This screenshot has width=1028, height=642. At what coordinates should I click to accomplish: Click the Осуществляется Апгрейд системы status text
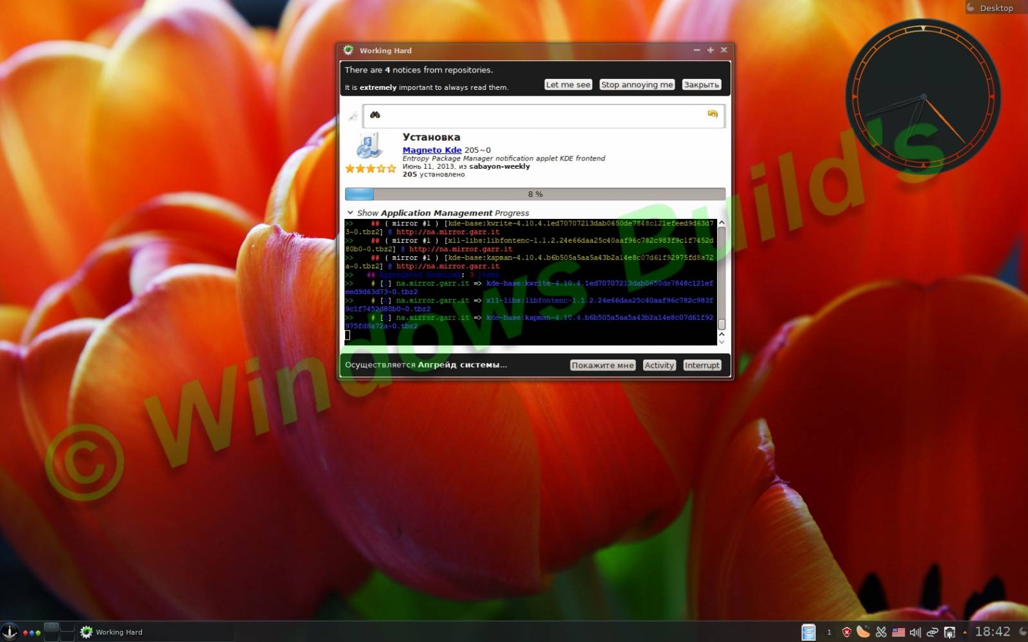click(x=426, y=365)
